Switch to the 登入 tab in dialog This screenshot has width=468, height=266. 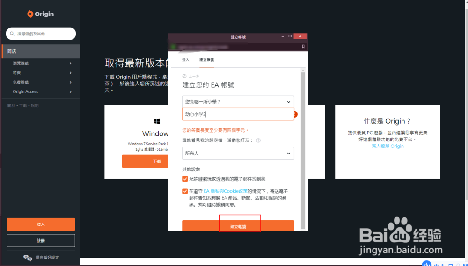(x=186, y=60)
